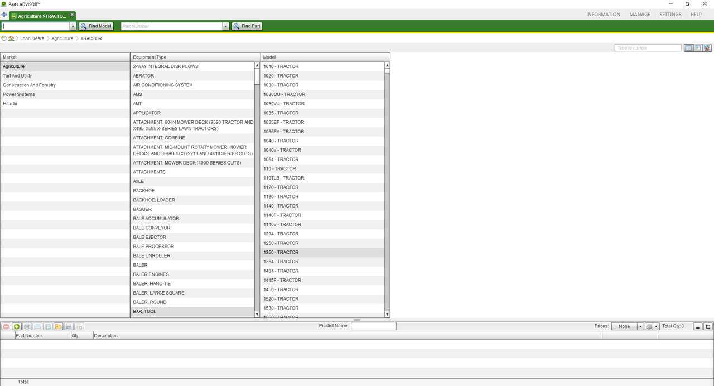Click the plus icon to add a new tab
The image size is (714, 386).
pos(4,15)
